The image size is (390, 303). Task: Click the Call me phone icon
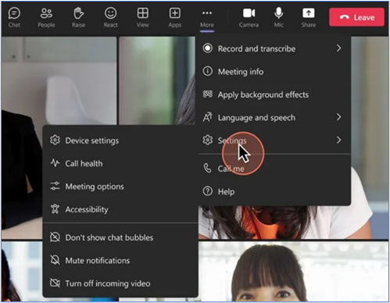coord(207,168)
